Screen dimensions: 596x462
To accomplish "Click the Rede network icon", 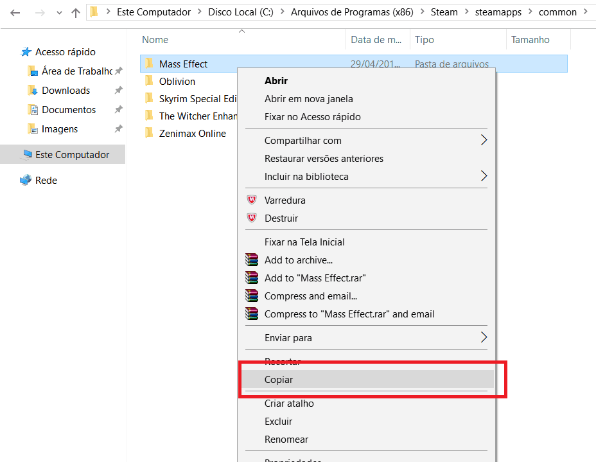I will click(x=26, y=180).
